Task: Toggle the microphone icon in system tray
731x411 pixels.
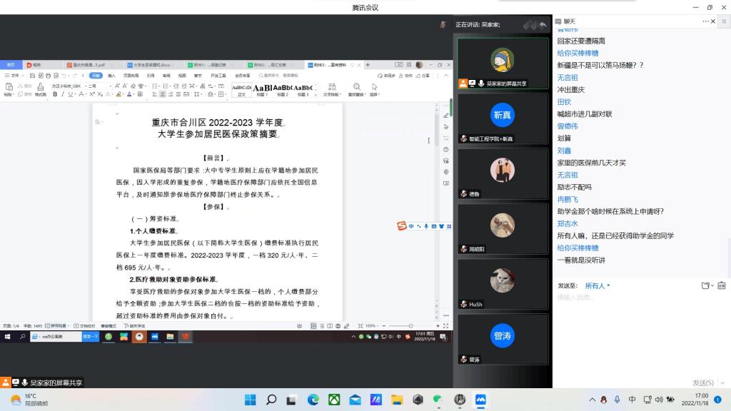Action: [617, 400]
